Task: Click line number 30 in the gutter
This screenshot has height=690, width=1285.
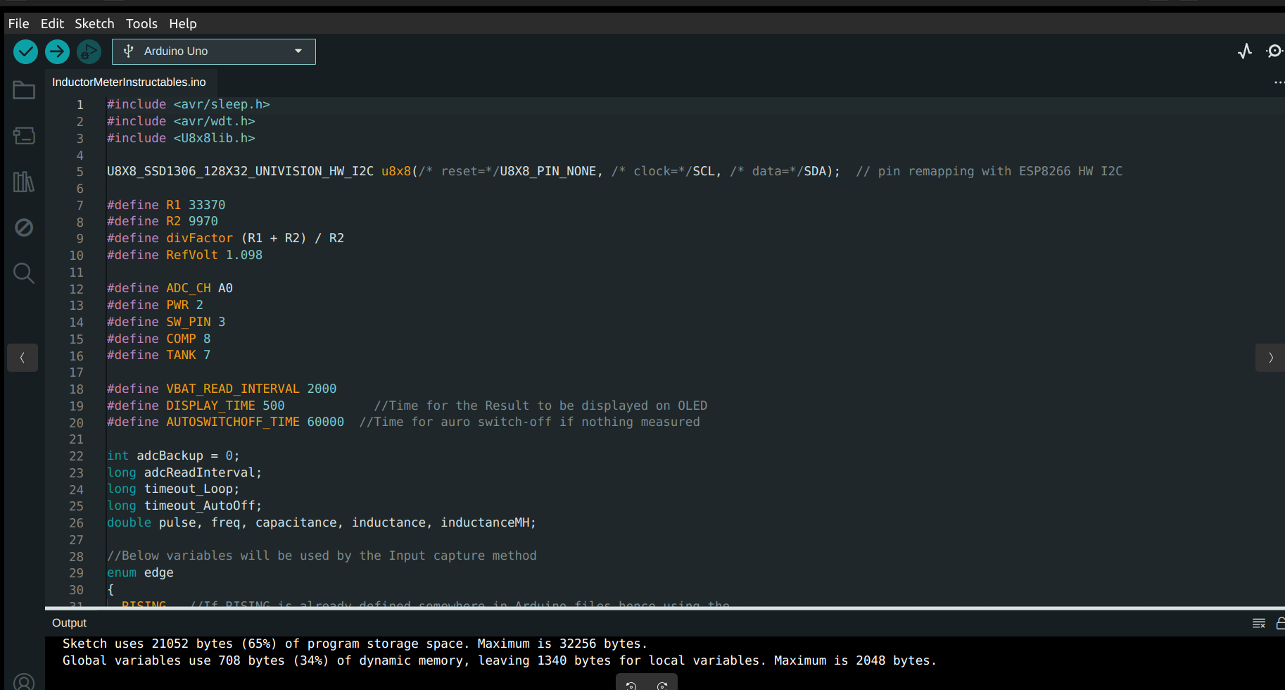Action: (x=76, y=590)
